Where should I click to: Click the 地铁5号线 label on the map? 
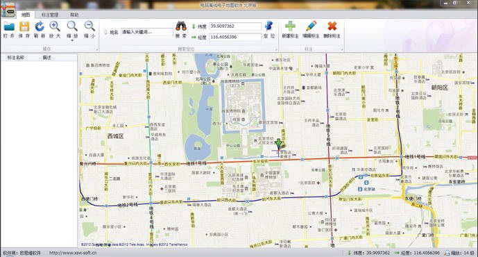pos(329,135)
